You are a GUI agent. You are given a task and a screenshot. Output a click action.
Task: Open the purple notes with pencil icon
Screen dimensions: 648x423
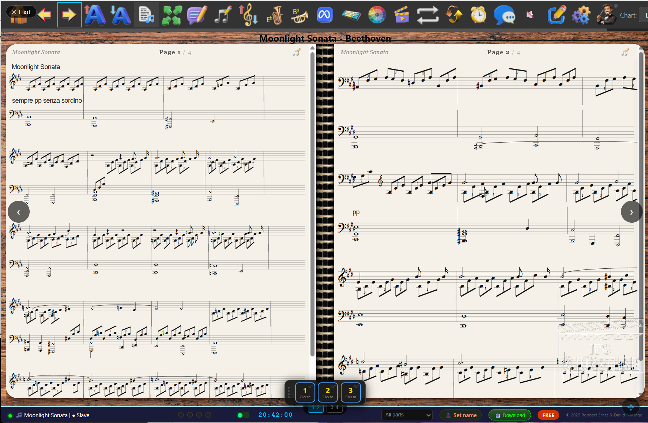tap(197, 15)
